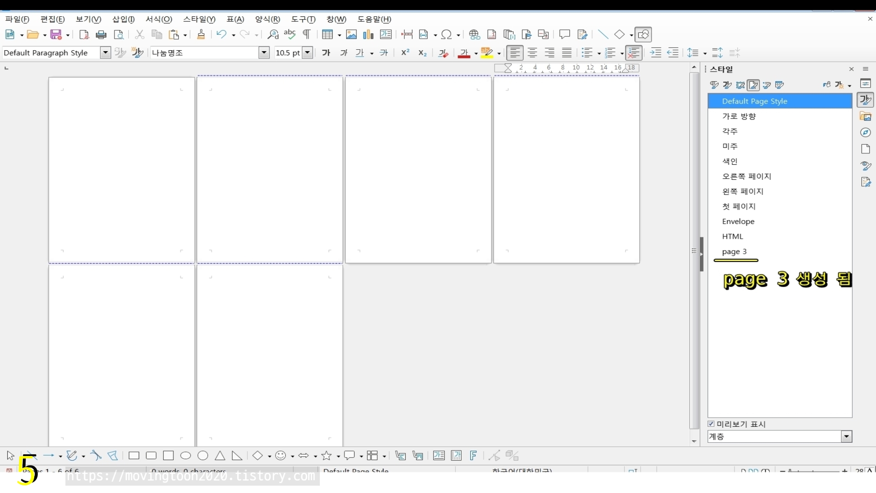Insert Page Break icon
Viewport: 876px width, 493px height.
tap(407, 35)
